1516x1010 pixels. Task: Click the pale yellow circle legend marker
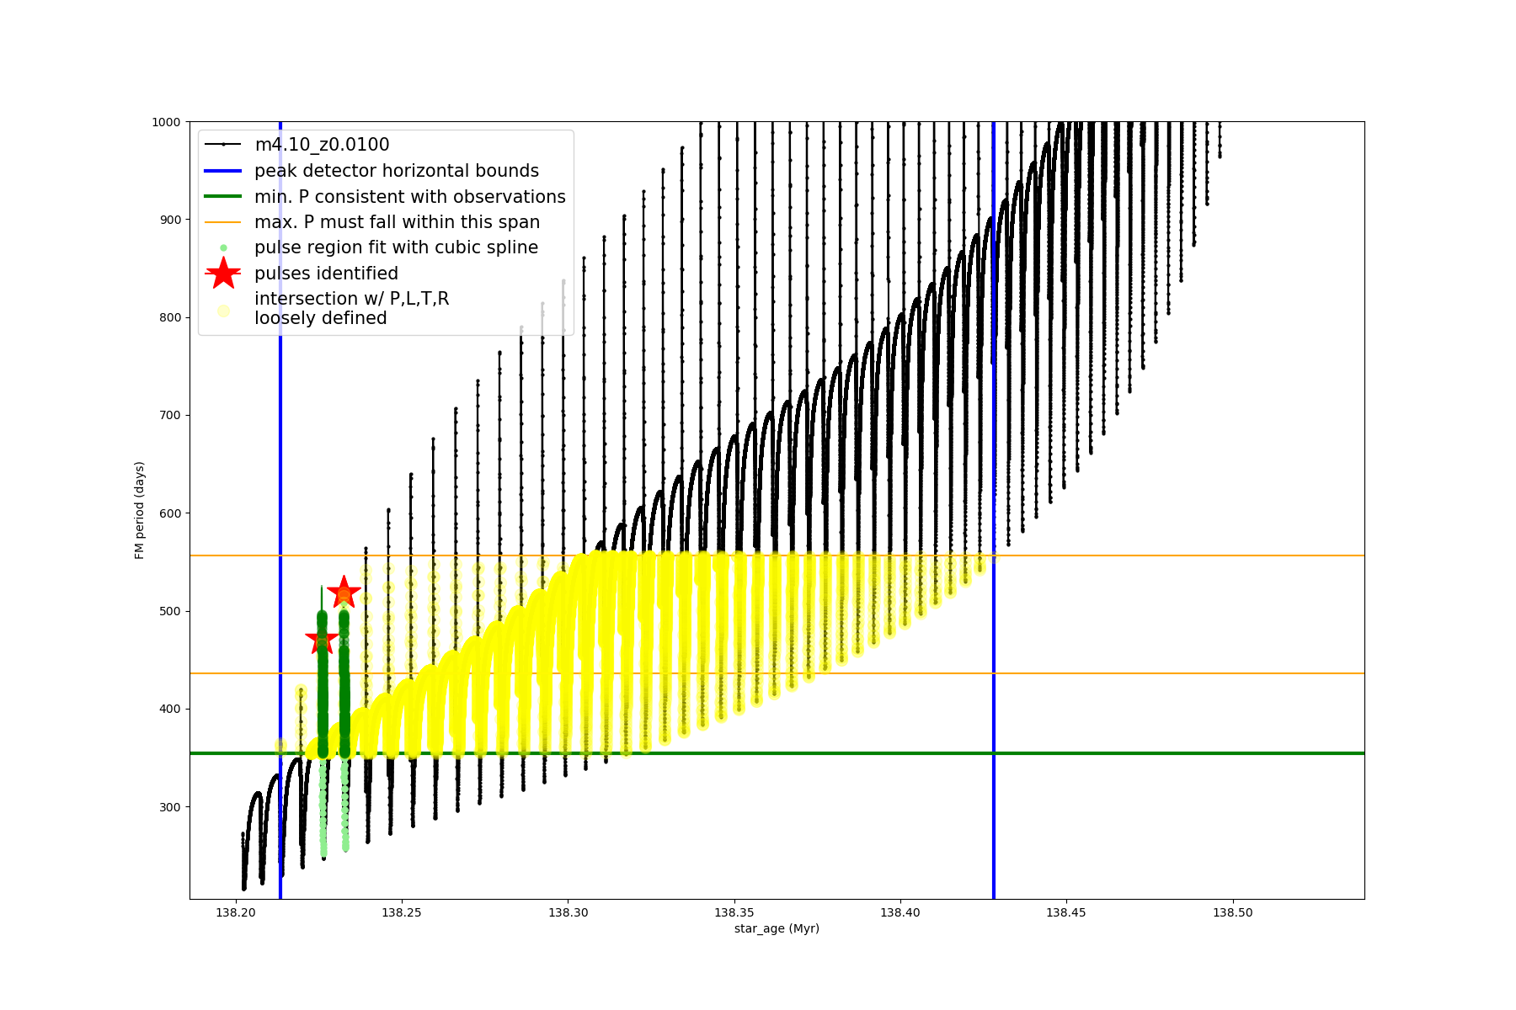click(223, 311)
